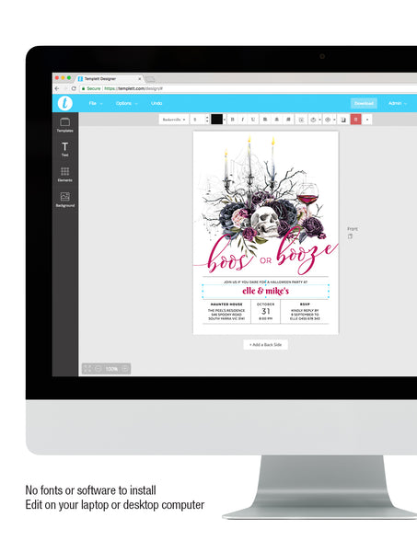Image resolution: width=417 pixels, height=552 pixels.
Task: Open the Options menu
Action: [x=126, y=103]
